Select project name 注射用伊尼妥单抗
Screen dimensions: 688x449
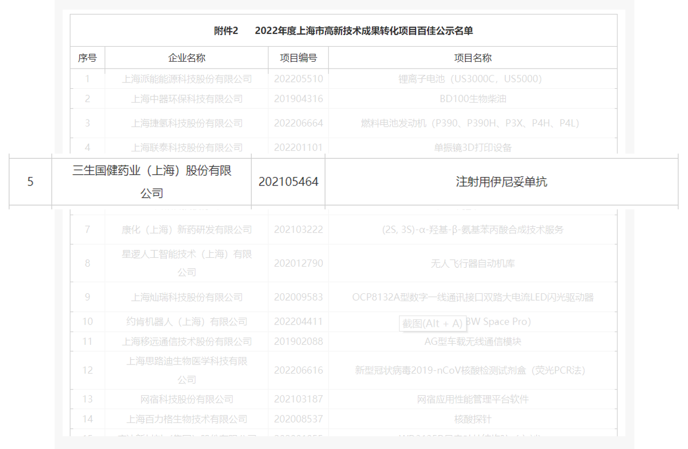point(501,182)
